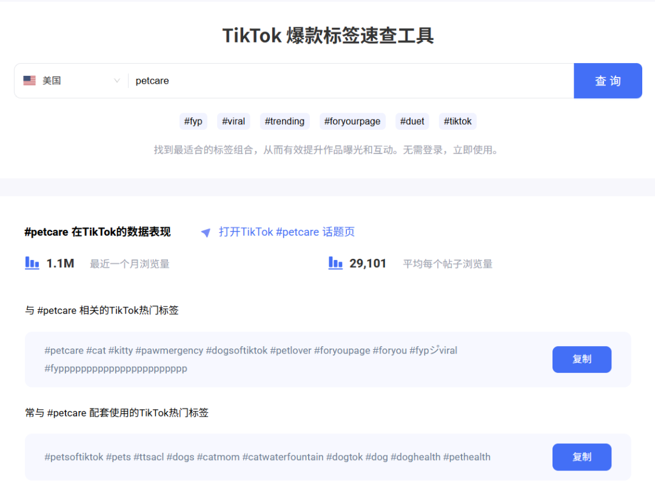
Task: Select the #viral tag chip
Action: [x=233, y=121]
